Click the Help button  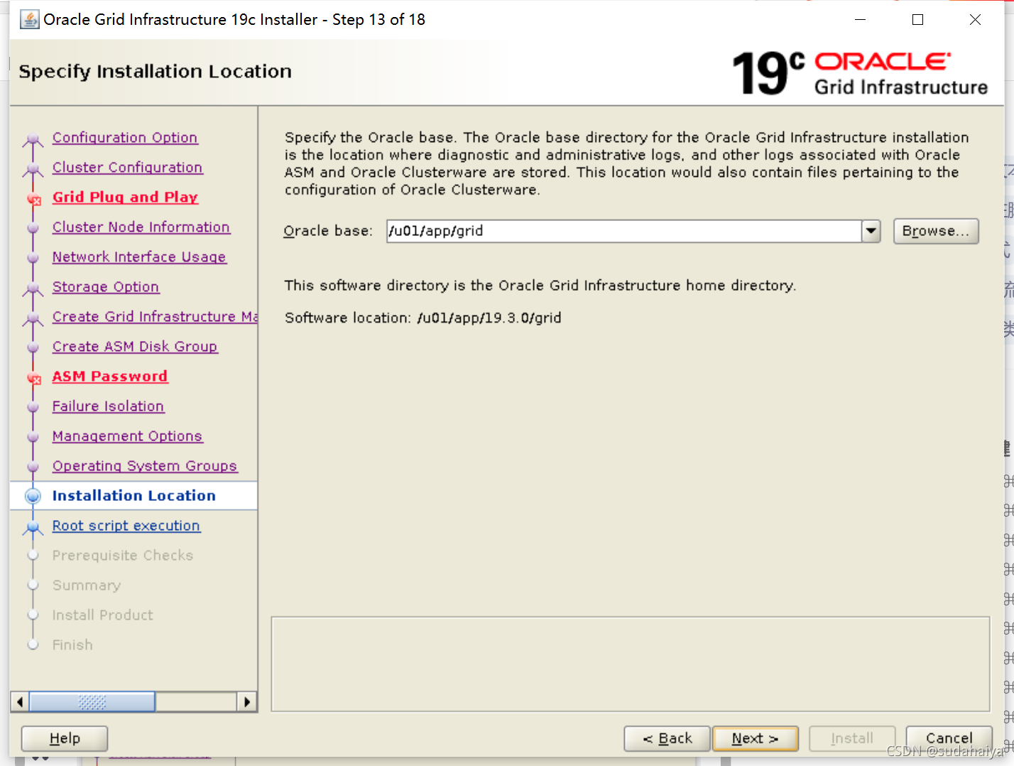click(65, 738)
